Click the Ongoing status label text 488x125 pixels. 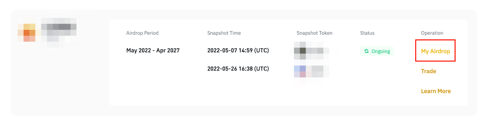[x=380, y=51]
